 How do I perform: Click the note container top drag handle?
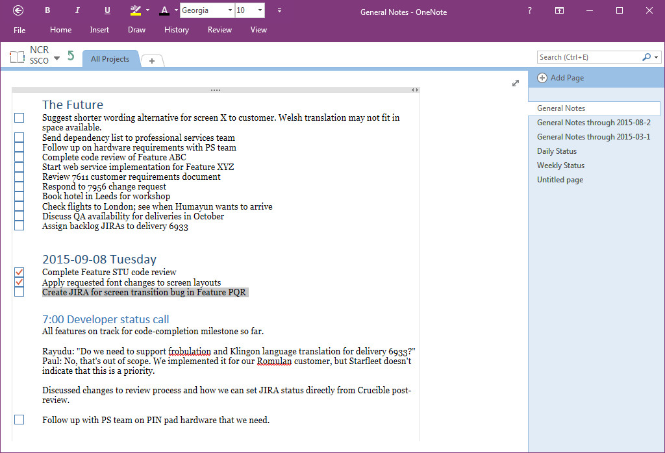click(x=216, y=90)
